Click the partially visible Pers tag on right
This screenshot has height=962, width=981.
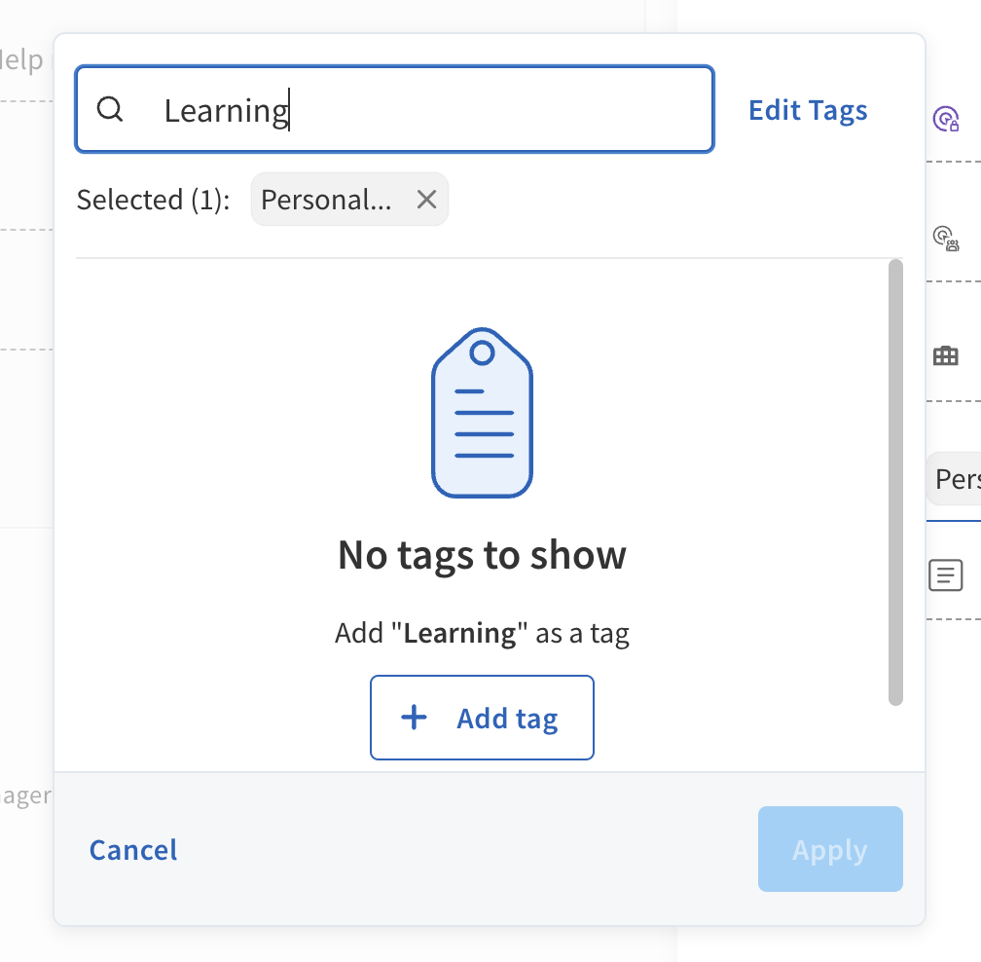coord(957,479)
